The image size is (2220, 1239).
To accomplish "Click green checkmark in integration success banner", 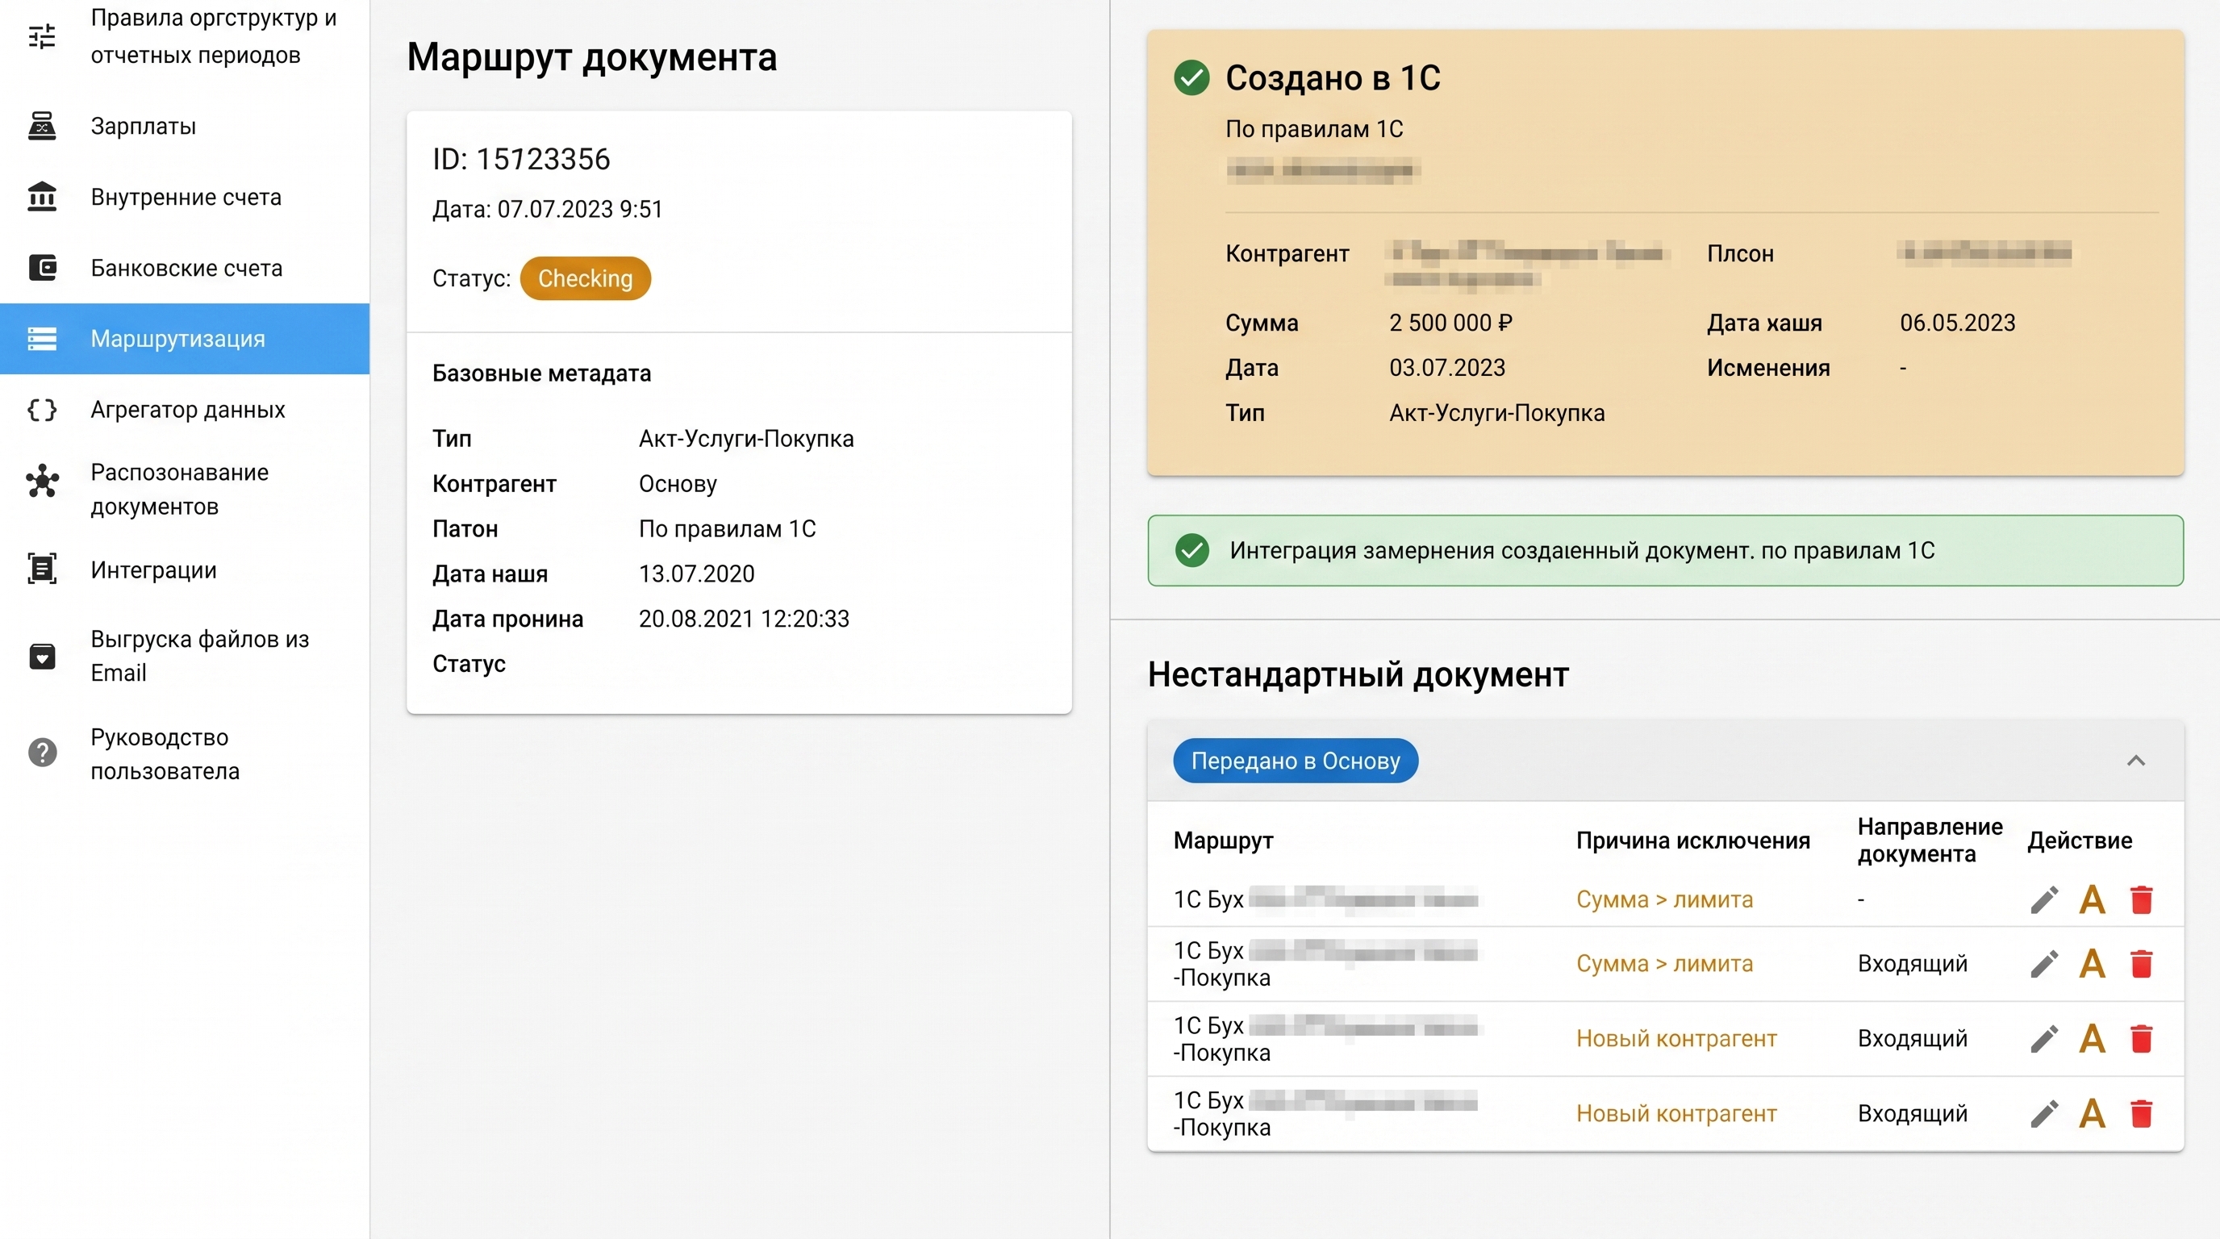I will coord(1191,551).
